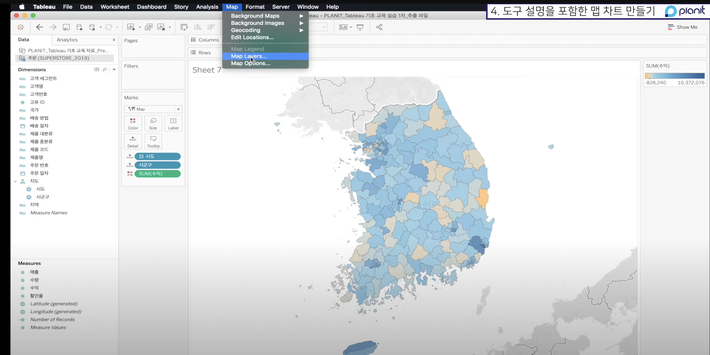710x355 pixels.
Task: Click the Share workbook icon
Action: pyautogui.click(x=379, y=27)
